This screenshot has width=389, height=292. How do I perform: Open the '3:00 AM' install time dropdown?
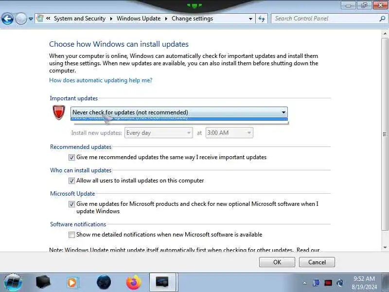coord(229,133)
